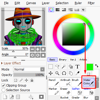Click the white background color swatch

[96, 73]
